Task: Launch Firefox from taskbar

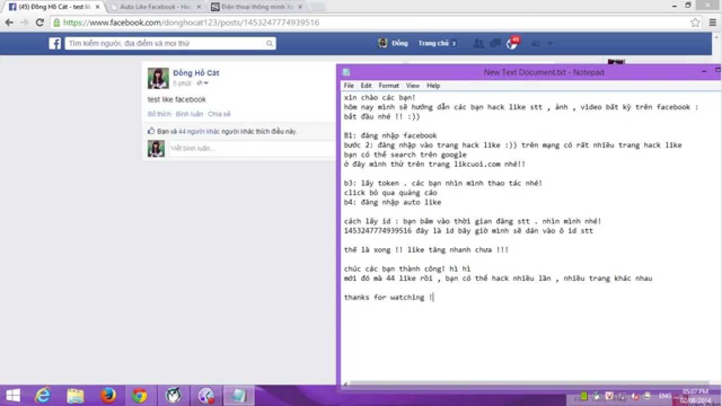Action: [108, 395]
